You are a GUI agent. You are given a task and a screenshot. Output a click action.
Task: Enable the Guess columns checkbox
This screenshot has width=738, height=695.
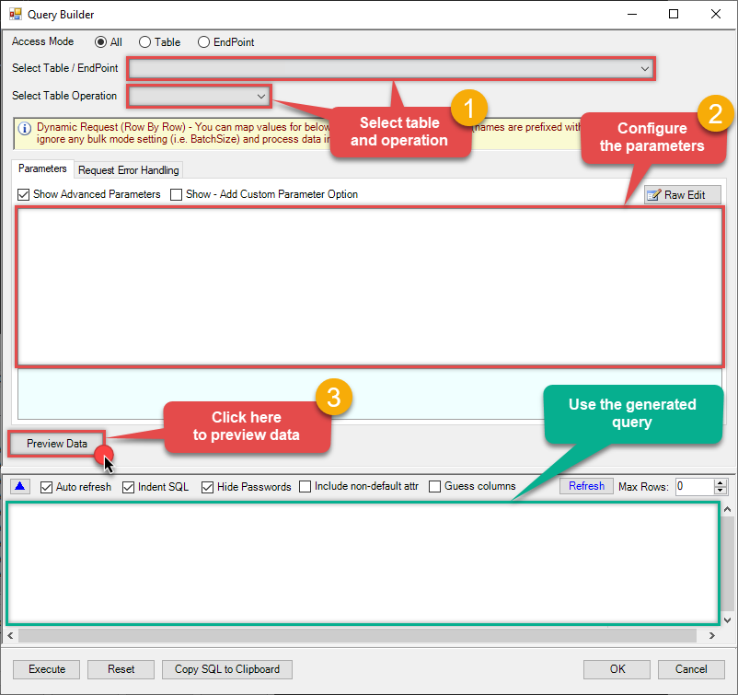pos(435,487)
